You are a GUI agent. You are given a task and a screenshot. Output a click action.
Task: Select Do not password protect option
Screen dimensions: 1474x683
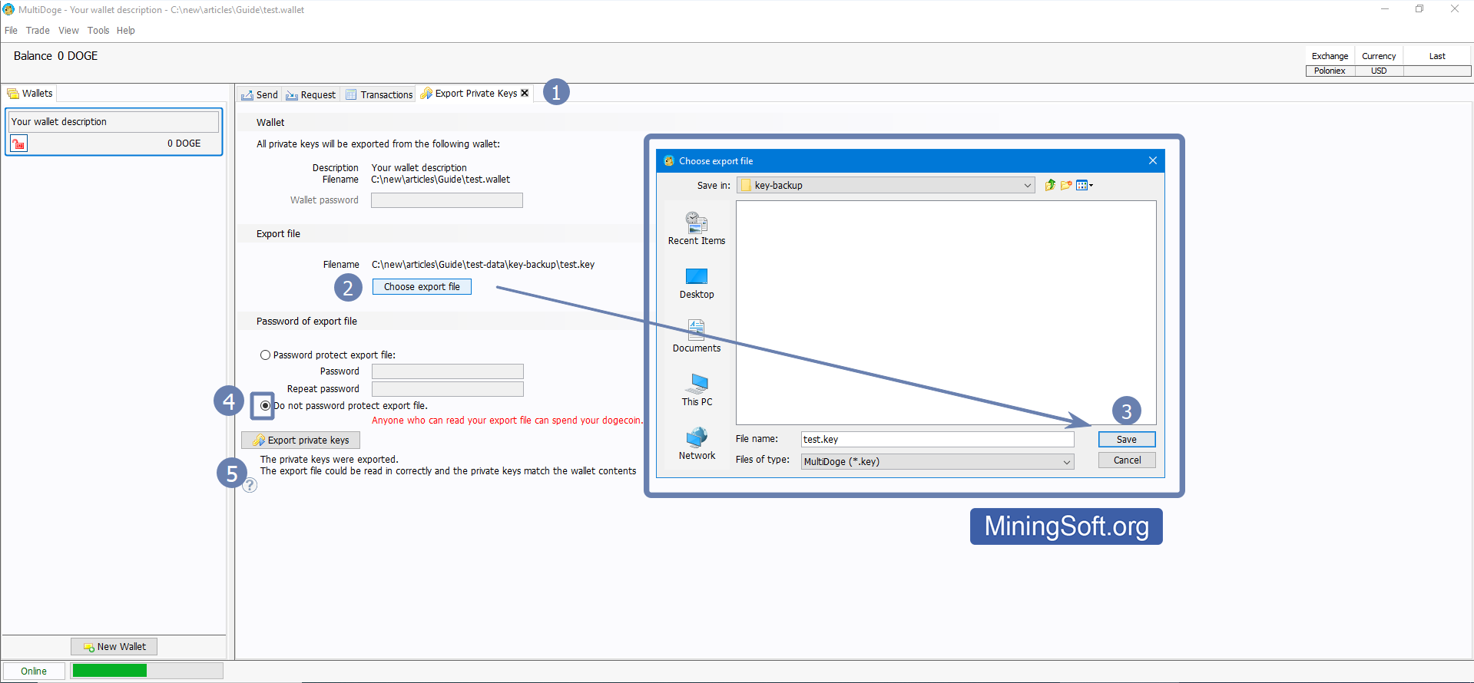pyautogui.click(x=266, y=406)
